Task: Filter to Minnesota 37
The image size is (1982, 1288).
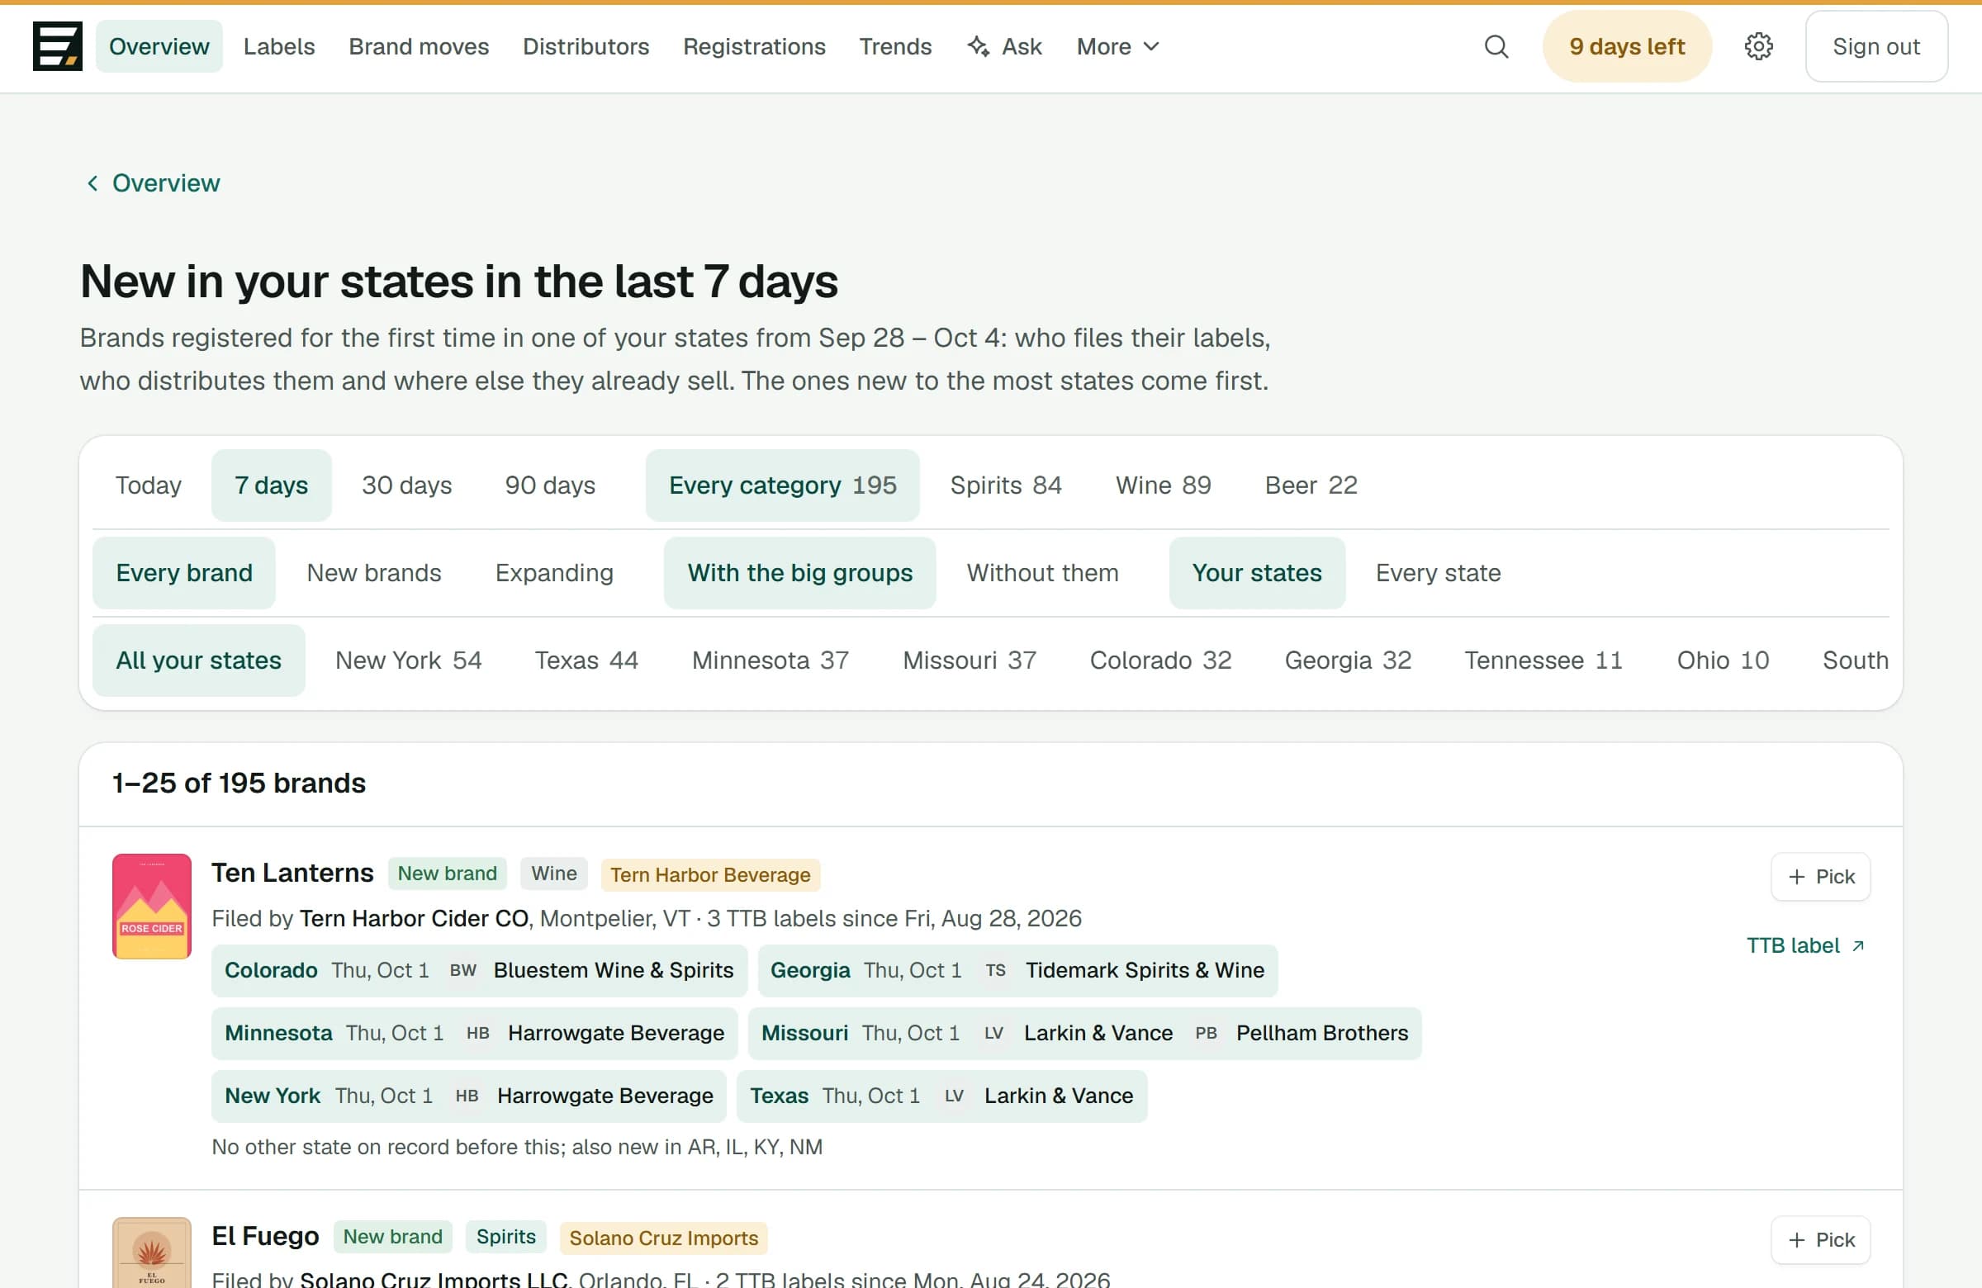Action: tap(770, 661)
